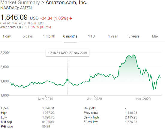Click the Amazon.com, Inc. title

click(x=66, y=2)
